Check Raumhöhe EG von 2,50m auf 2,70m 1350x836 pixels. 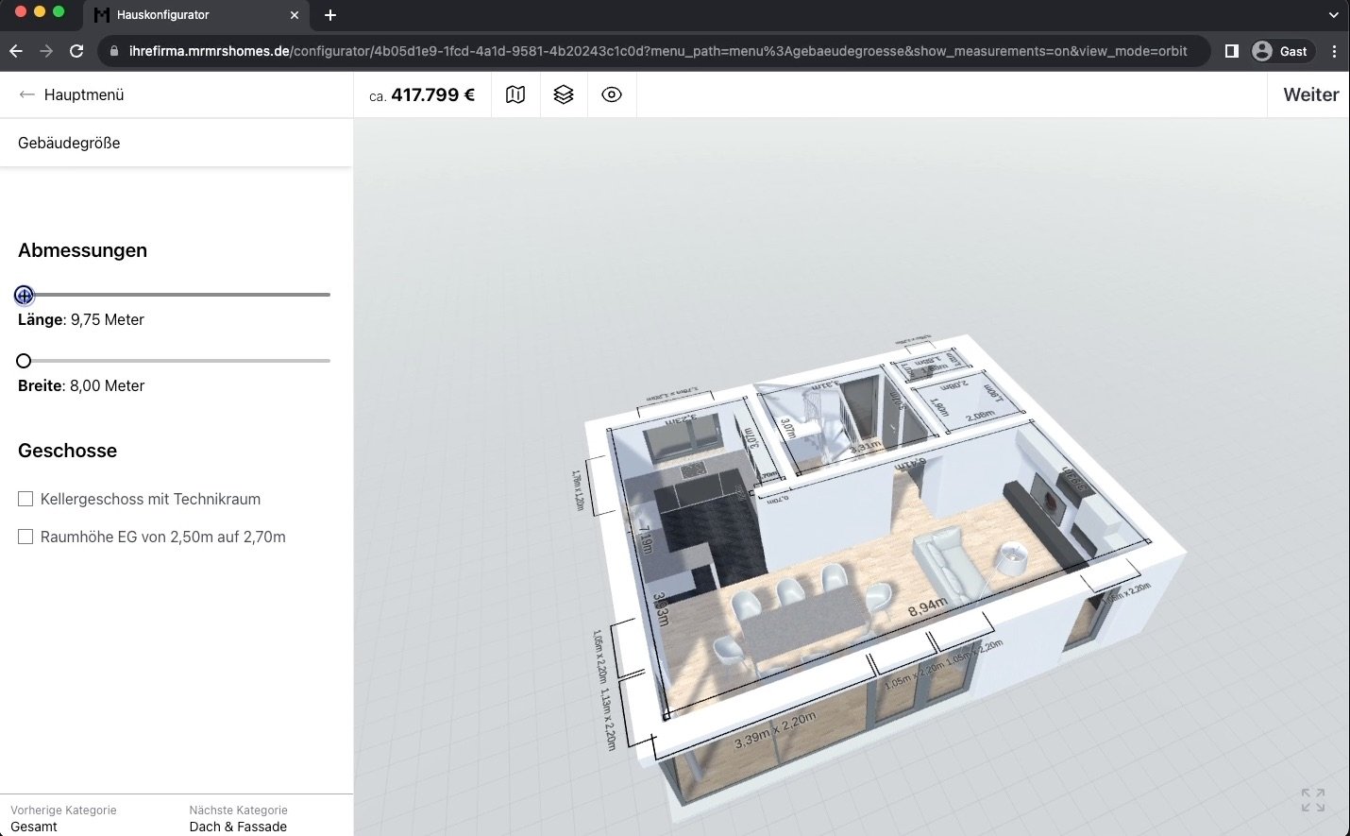click(x=25, y=537)
